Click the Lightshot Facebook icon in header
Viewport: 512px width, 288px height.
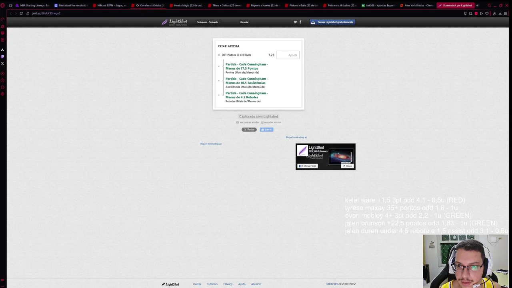pos(300,22)
